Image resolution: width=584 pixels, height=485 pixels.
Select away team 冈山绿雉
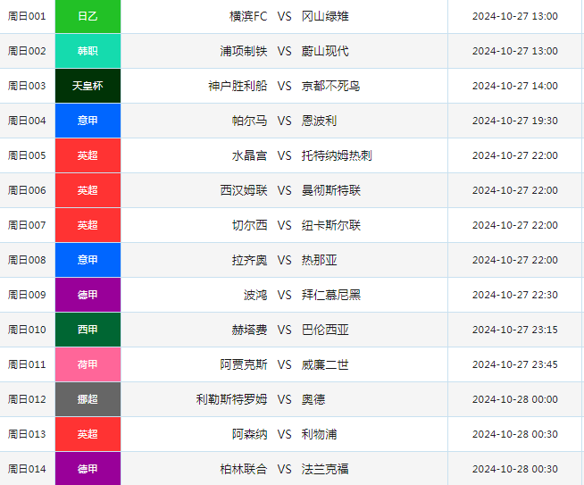tap(325, 16)
